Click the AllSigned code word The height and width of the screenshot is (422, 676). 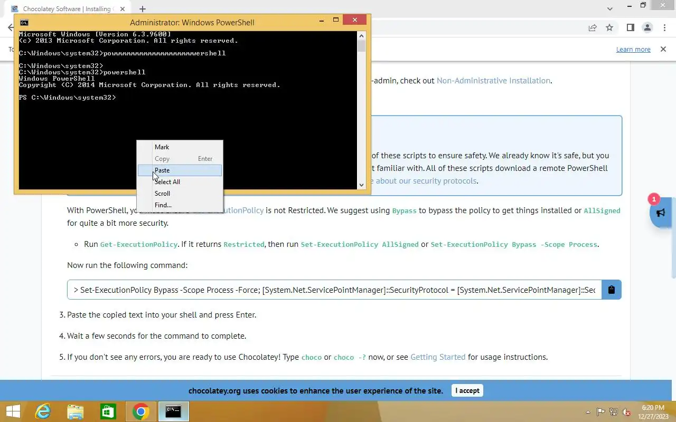tap(602, 210)
